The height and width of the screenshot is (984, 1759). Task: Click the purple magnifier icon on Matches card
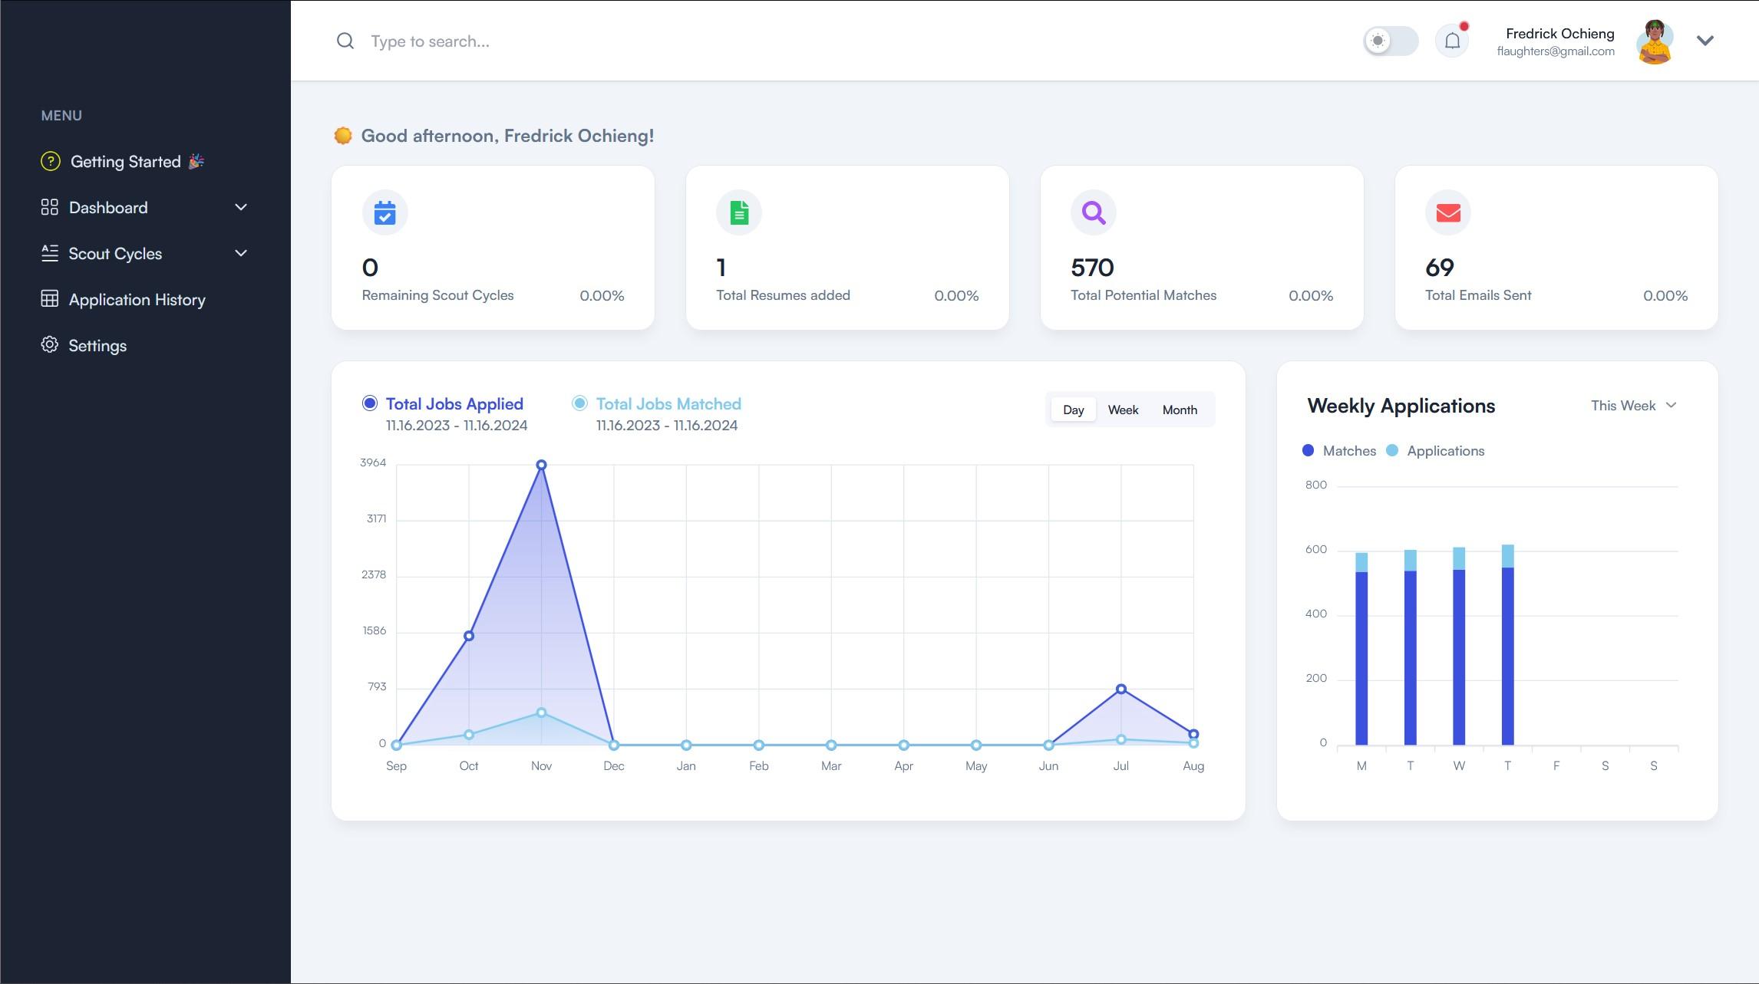click(1094, 212)
